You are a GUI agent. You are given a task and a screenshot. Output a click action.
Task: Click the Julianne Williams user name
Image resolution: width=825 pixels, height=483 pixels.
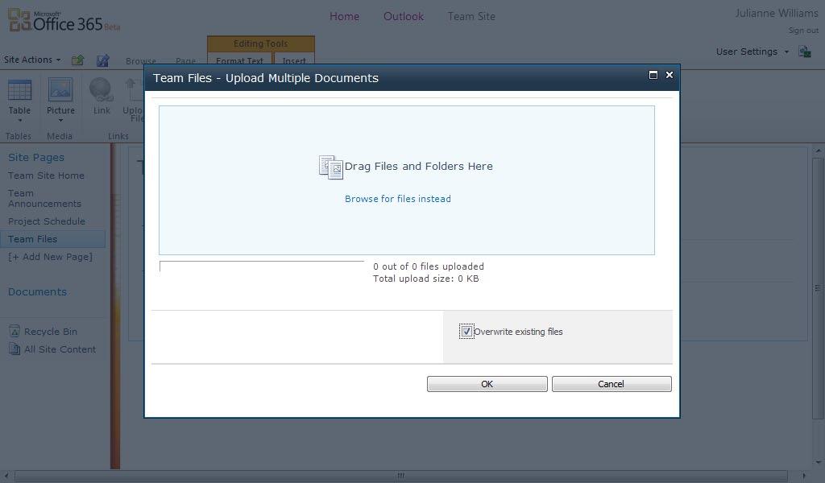tap(777, 13)
